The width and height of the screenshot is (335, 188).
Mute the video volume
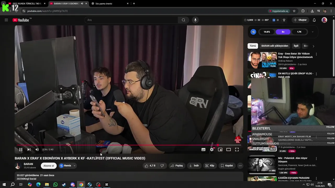pos(37,150)
